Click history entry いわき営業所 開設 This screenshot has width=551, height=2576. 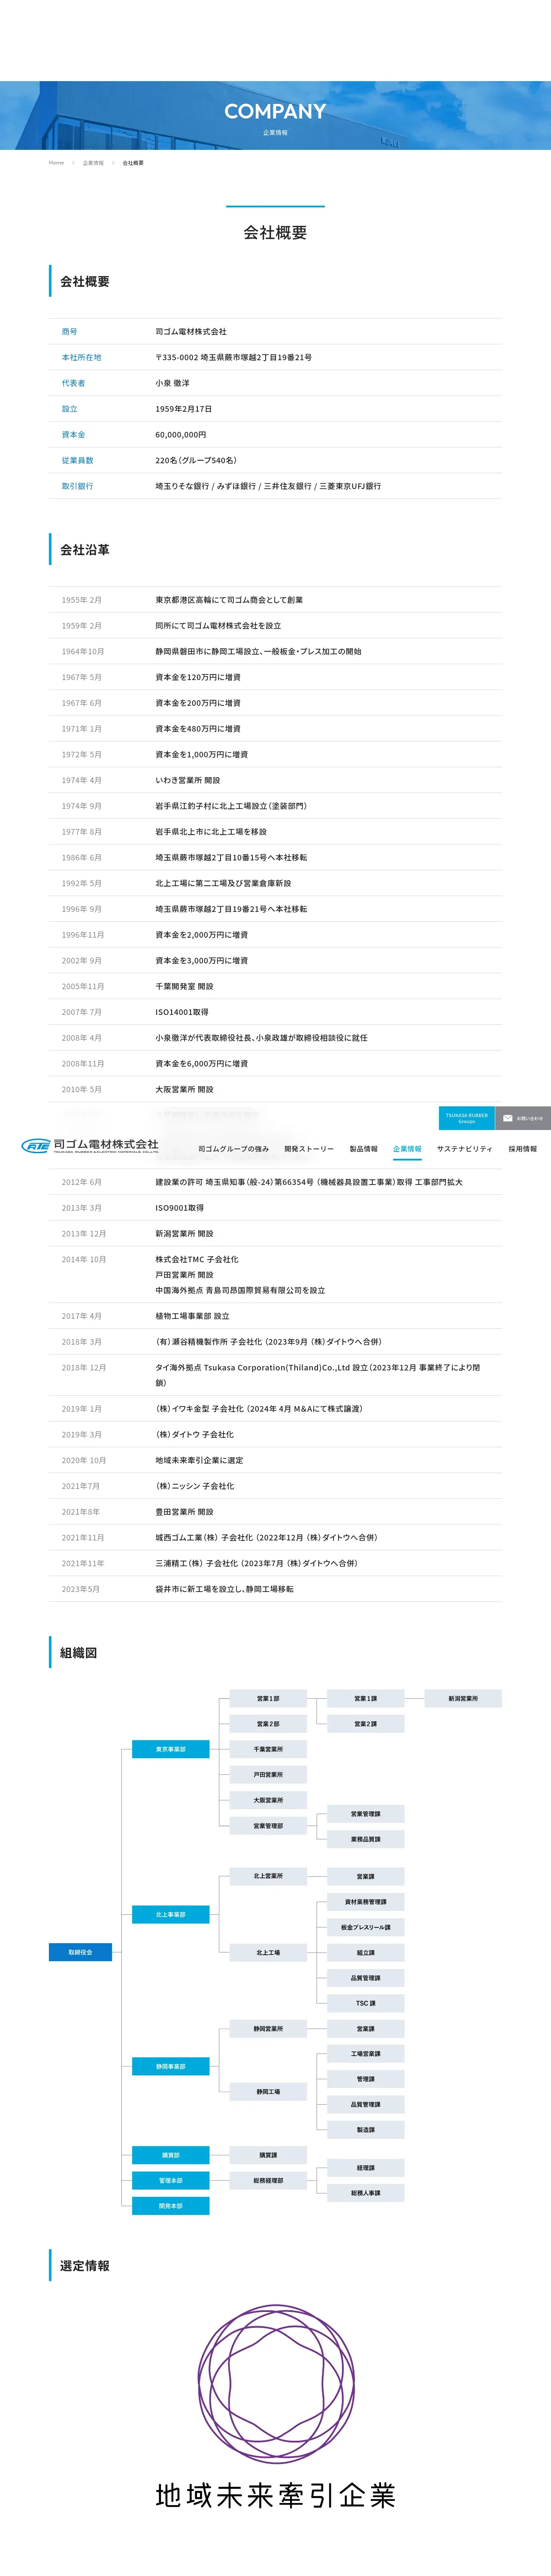click(188, 780)
